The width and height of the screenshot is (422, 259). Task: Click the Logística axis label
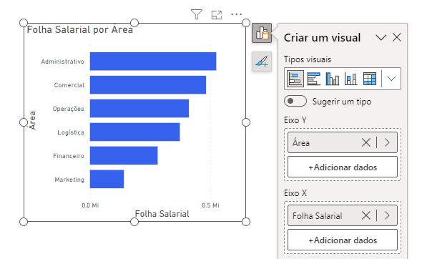pyautogui.click(x=71, y=132)
